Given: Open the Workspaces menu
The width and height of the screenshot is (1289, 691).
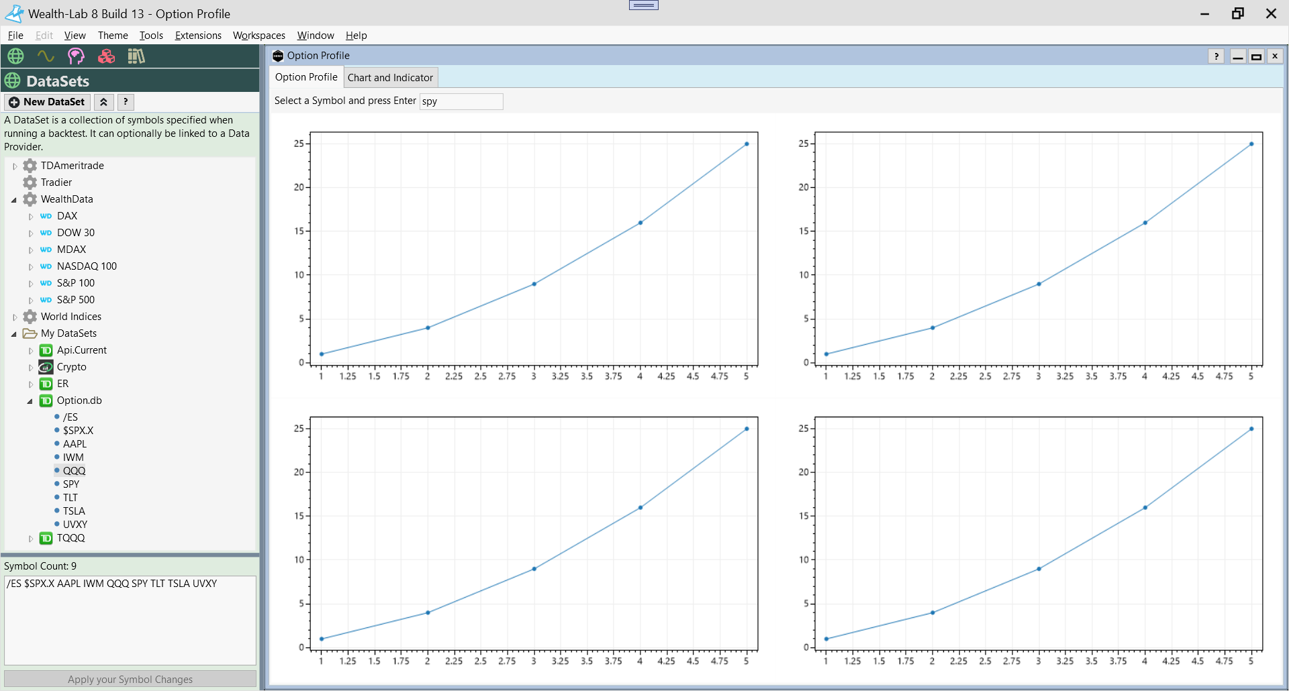Looking at the screenshot, I should [258, 36].
